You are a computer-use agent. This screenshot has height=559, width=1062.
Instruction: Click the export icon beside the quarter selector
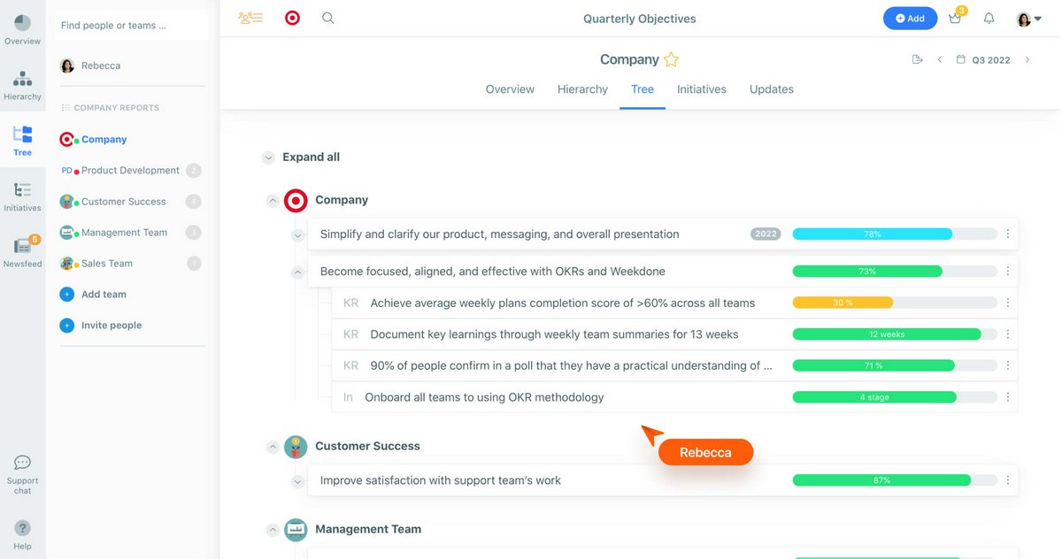[x=917, y=60]
